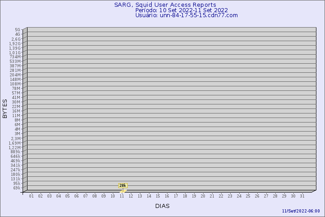The height and width of the screenshot is (217, 325).
Task: Click the 533M y-axis tick label
Action: point(15,61)
